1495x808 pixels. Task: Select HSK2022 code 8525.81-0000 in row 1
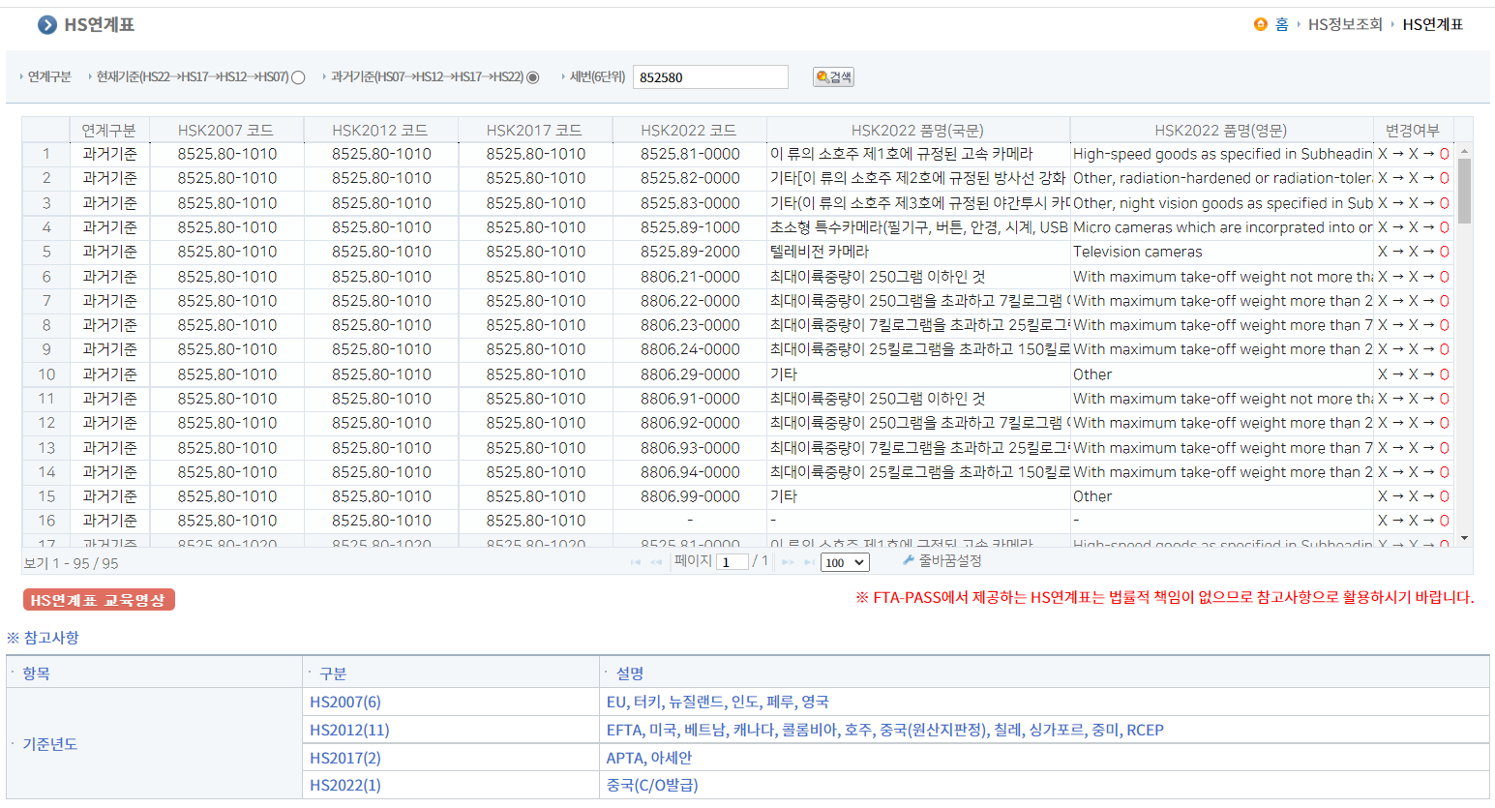coord(690,154)
